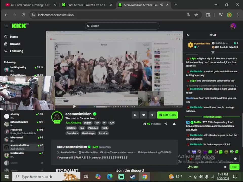The height and width of the screenshot is (182, 243).
Task: Bookmark page with the star icon
Action: click(x=196, y=15)
